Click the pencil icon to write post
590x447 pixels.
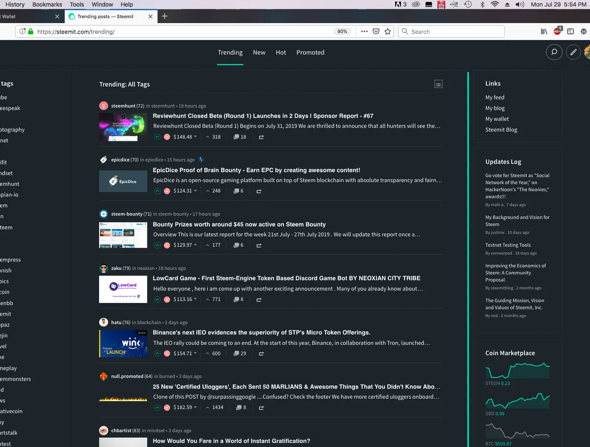coord(573,52)
